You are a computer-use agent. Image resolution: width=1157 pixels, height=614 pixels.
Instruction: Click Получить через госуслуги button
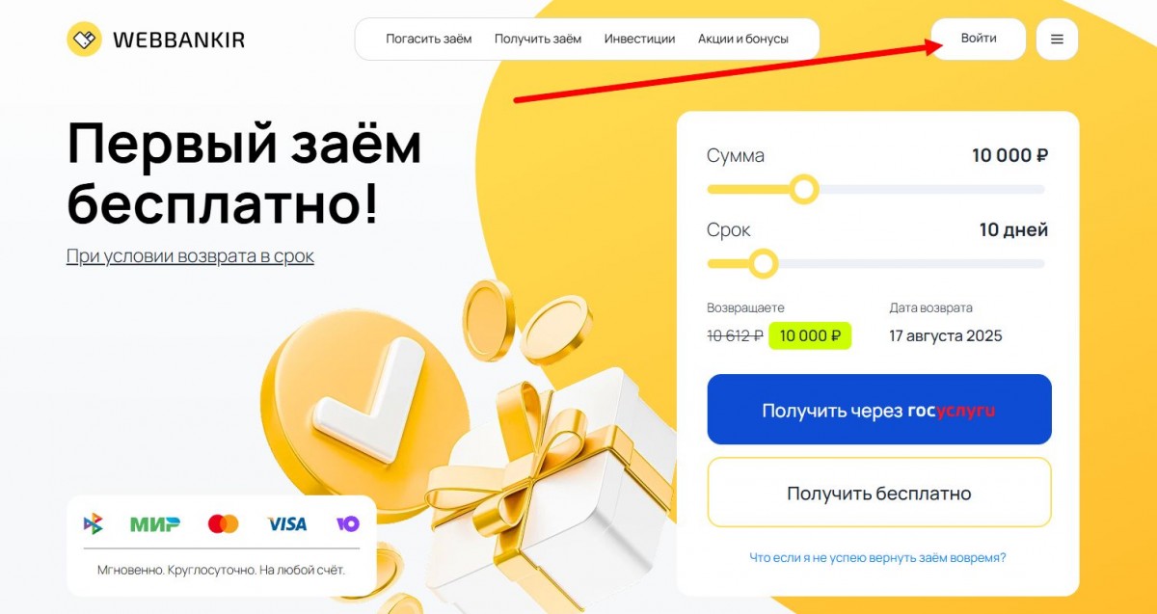[x=879, y=410]
